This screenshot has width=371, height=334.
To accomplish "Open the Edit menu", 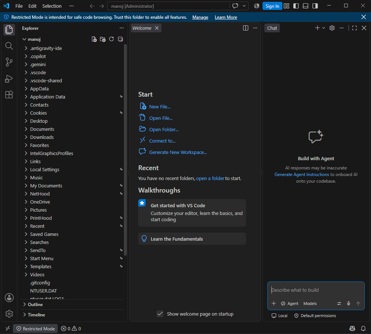I will point(32,6).
